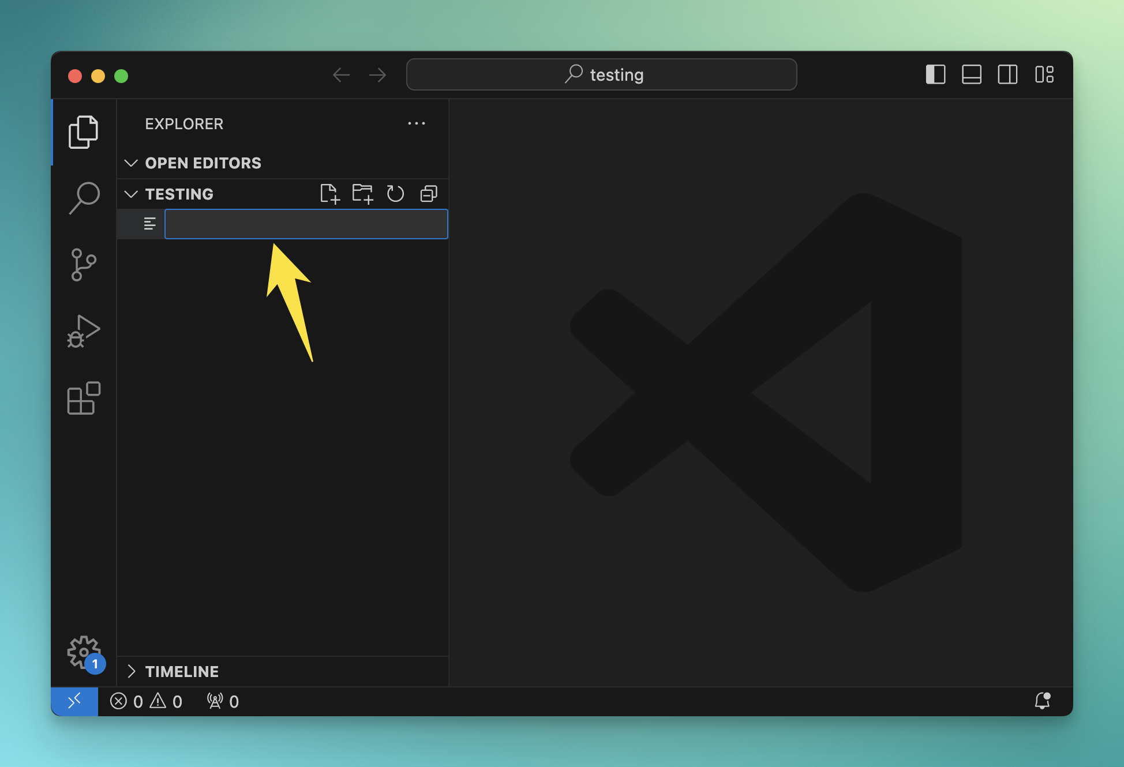The width and height of the screenshot is (1124, 767).
Task: Collapse the TESTING folder section
Action: (x=132, y=194)
